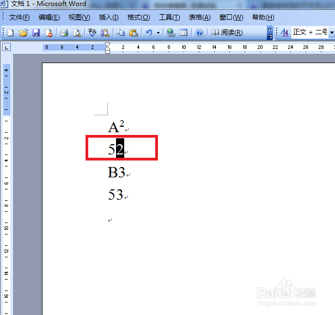Save the document with floppy disk icon
The width and height of the screenshot is (335, 315).
pyautogui.click(x=36, y=33)
